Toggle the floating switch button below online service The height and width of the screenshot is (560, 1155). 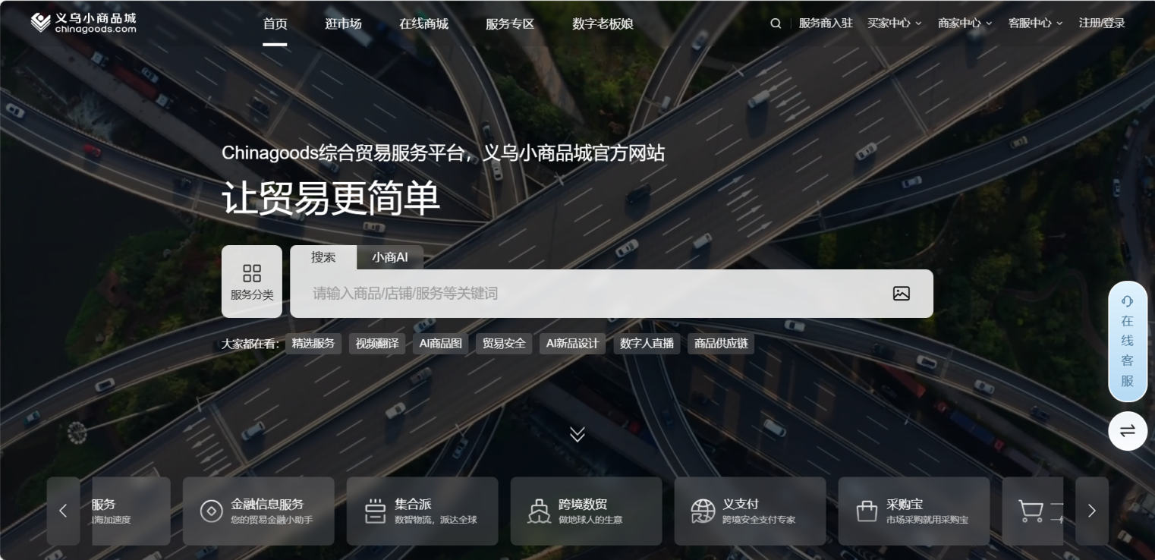tap(1128, 430)
